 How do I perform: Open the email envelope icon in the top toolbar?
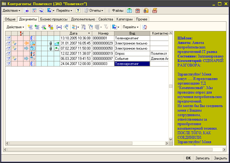tap(129, 11)
